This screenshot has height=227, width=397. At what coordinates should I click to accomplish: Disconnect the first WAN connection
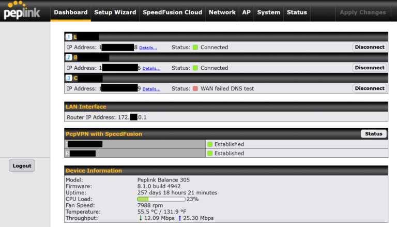coord(370,47)
